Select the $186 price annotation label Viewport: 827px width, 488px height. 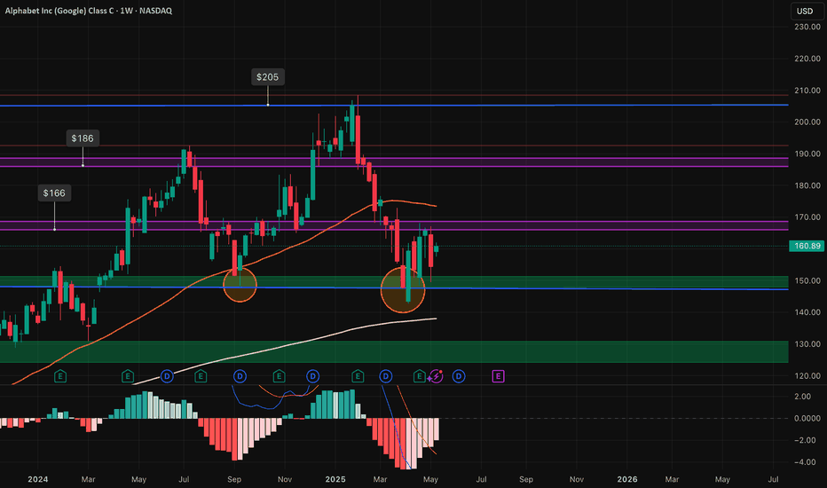tap(83, 138)
